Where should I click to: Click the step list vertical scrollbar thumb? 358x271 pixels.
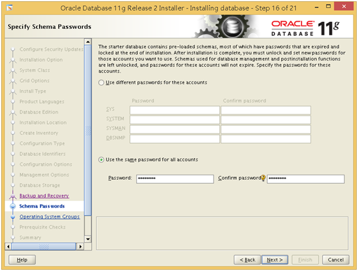click(x=88, y=130)
